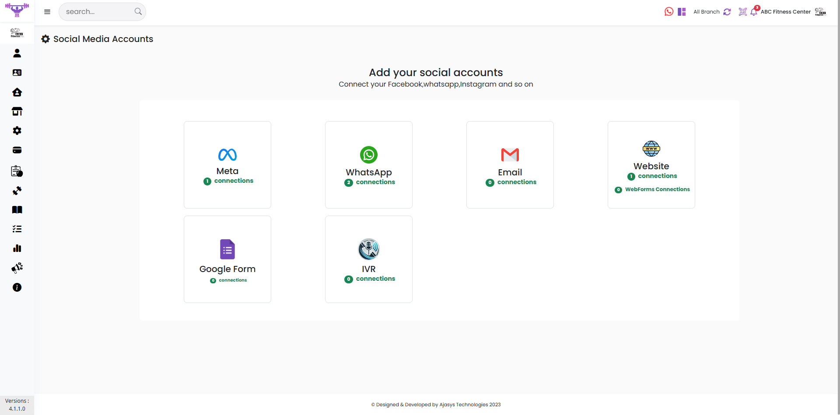Click the profile avatar at top right
840x415 pixels.
(x=820, y=12)
